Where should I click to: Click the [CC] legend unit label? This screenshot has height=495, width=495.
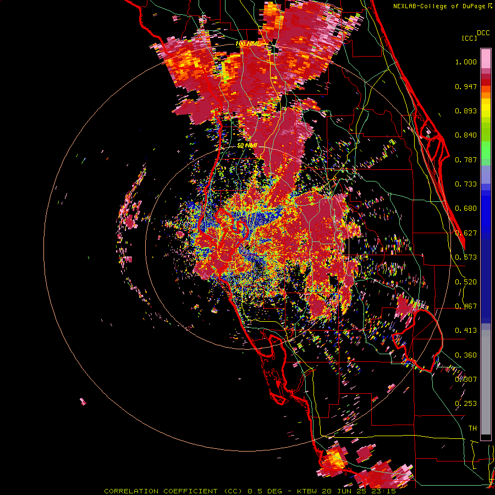(469, 38)
